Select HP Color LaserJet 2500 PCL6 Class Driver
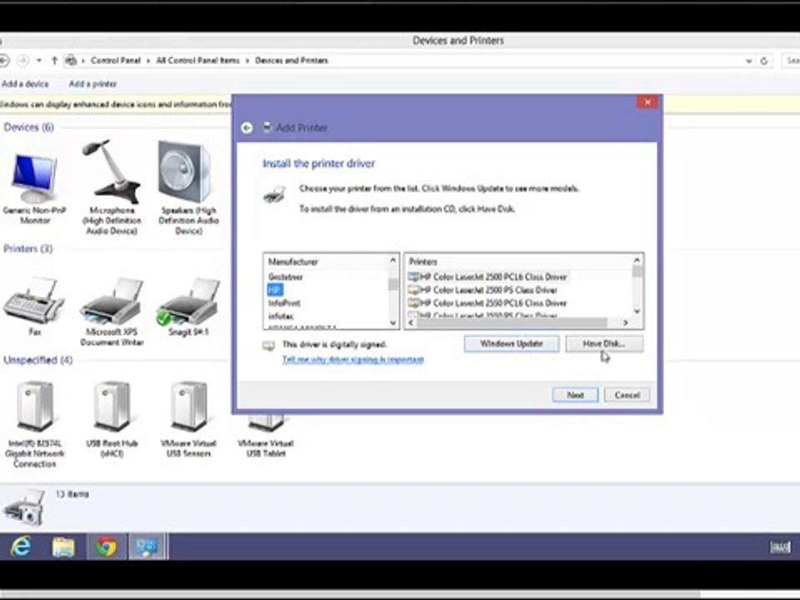Screen dimensions: 800x600 pos(487,277)
